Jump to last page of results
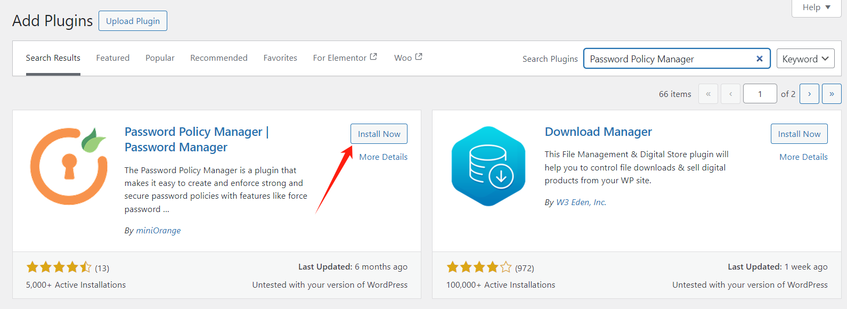The width and height of the screenshot is (847, 309). pyautogui.click(x=832, y=94)
